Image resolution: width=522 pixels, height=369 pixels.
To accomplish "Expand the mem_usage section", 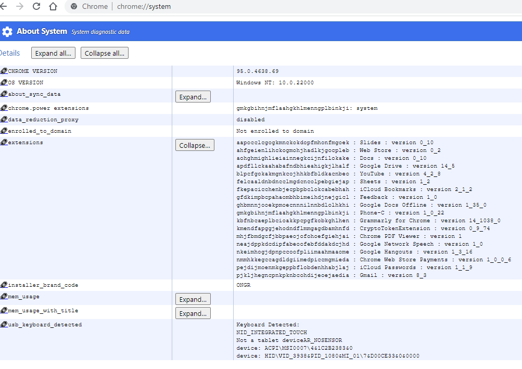I will click(x=193, y=299).
